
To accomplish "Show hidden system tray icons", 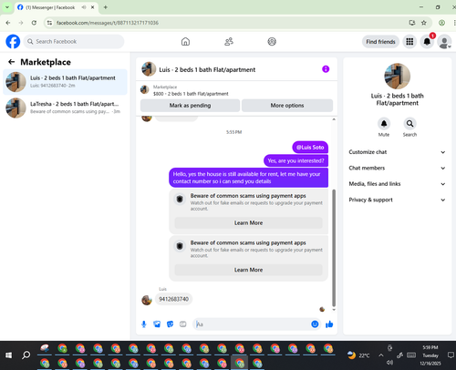I will [x=381, y=355].
